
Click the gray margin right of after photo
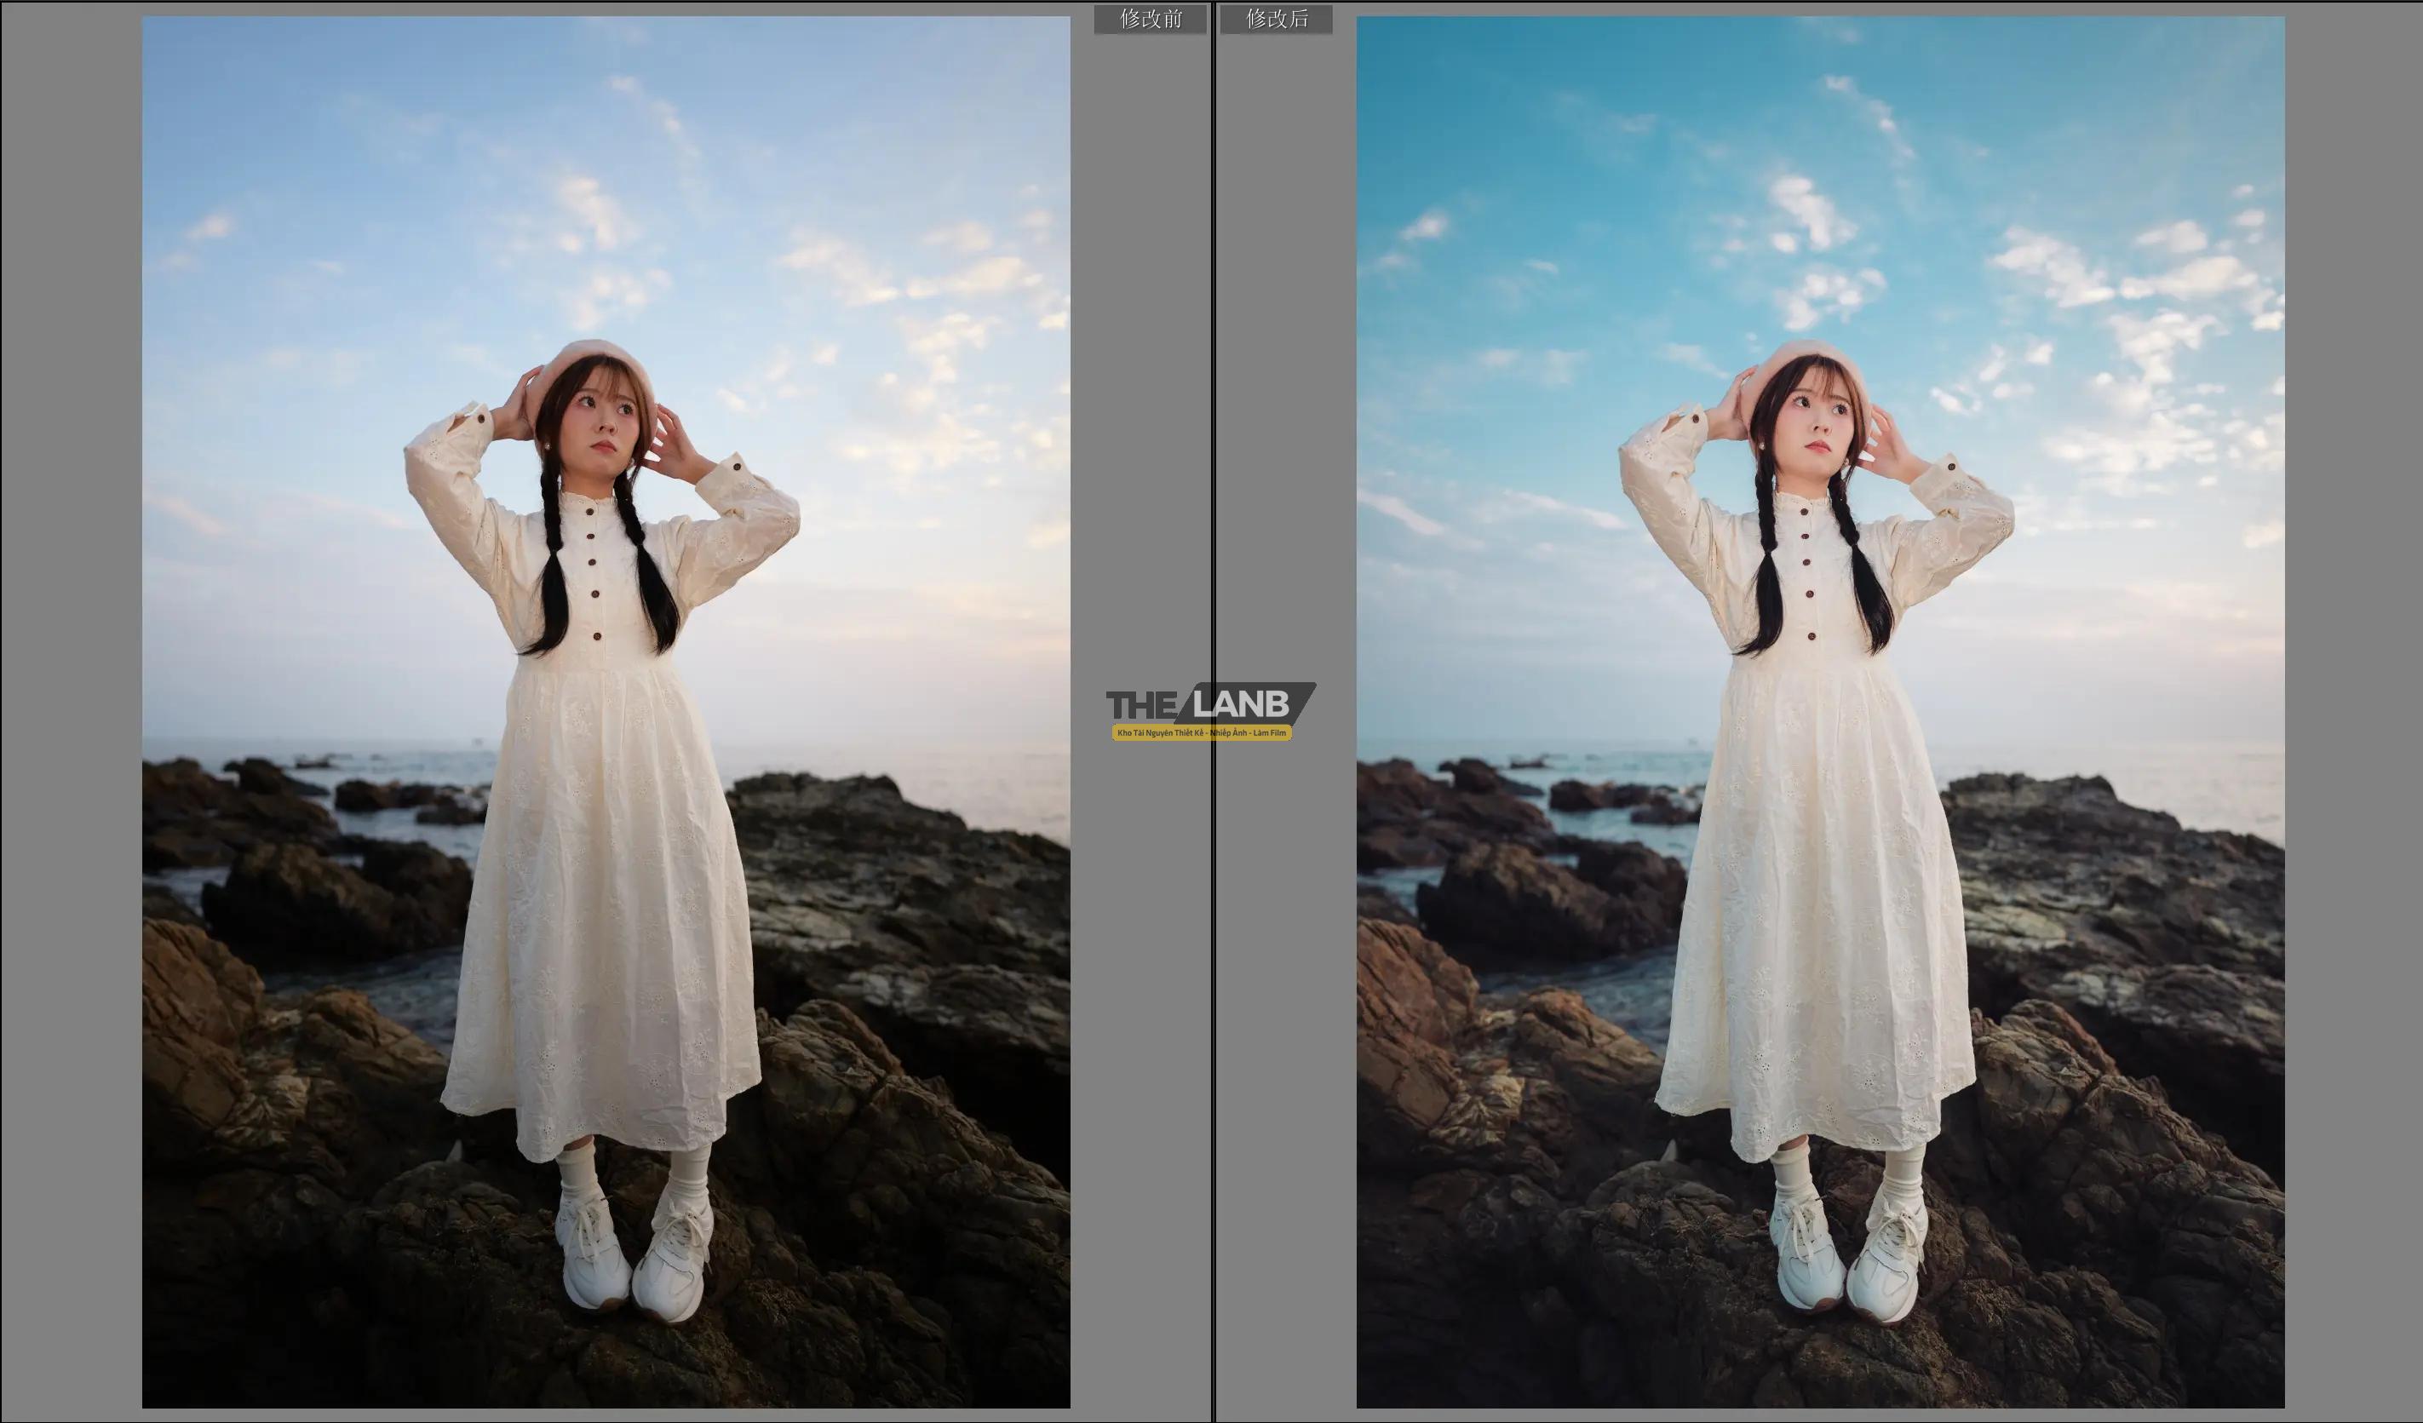(2353, 712)
